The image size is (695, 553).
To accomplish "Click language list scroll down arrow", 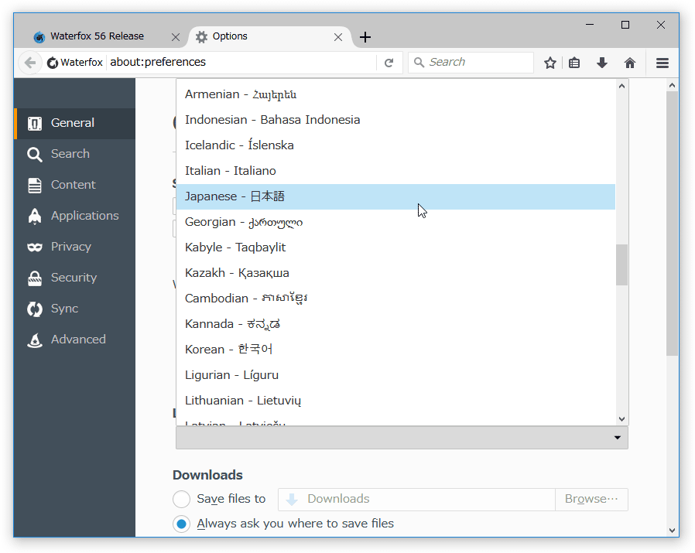I will click(x=622, y=419).
